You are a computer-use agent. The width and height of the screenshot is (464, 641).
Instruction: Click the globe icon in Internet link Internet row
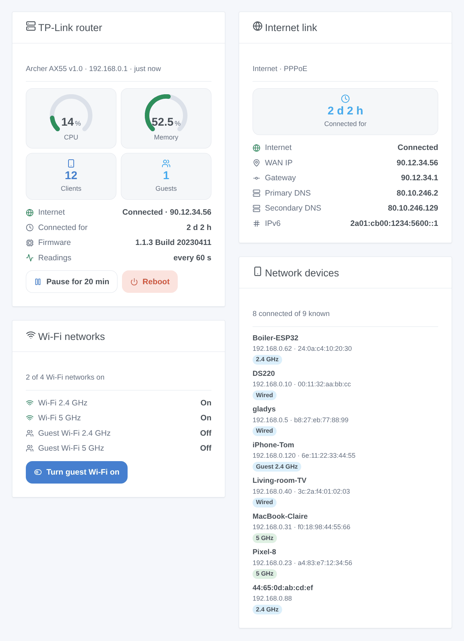point(257,148)
